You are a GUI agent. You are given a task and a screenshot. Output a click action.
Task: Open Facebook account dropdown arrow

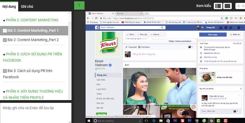point(242,28)
